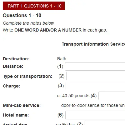Click the Type of transportation label
The image size is (125, 125).
[x=27, y=76]
